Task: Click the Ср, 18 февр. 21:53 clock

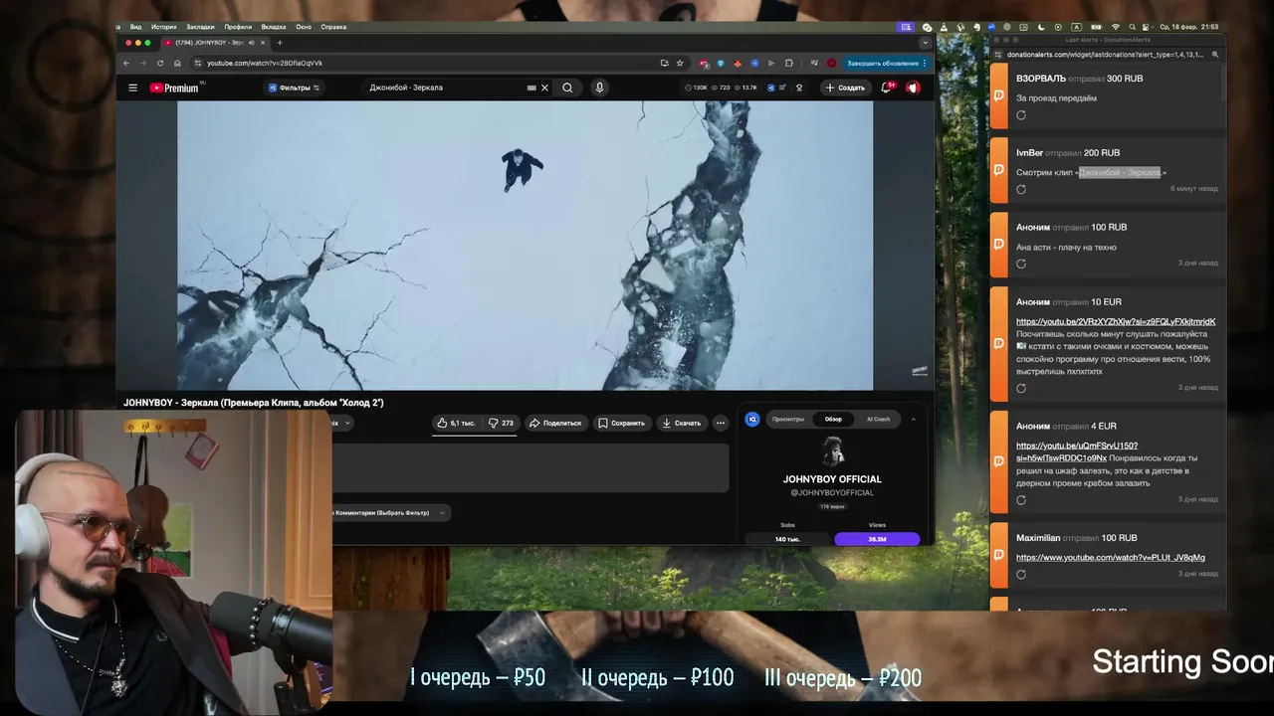Action: tap(1188, 27)
